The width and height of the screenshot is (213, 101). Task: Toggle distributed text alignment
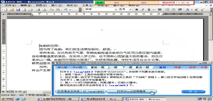coord(159,10)
